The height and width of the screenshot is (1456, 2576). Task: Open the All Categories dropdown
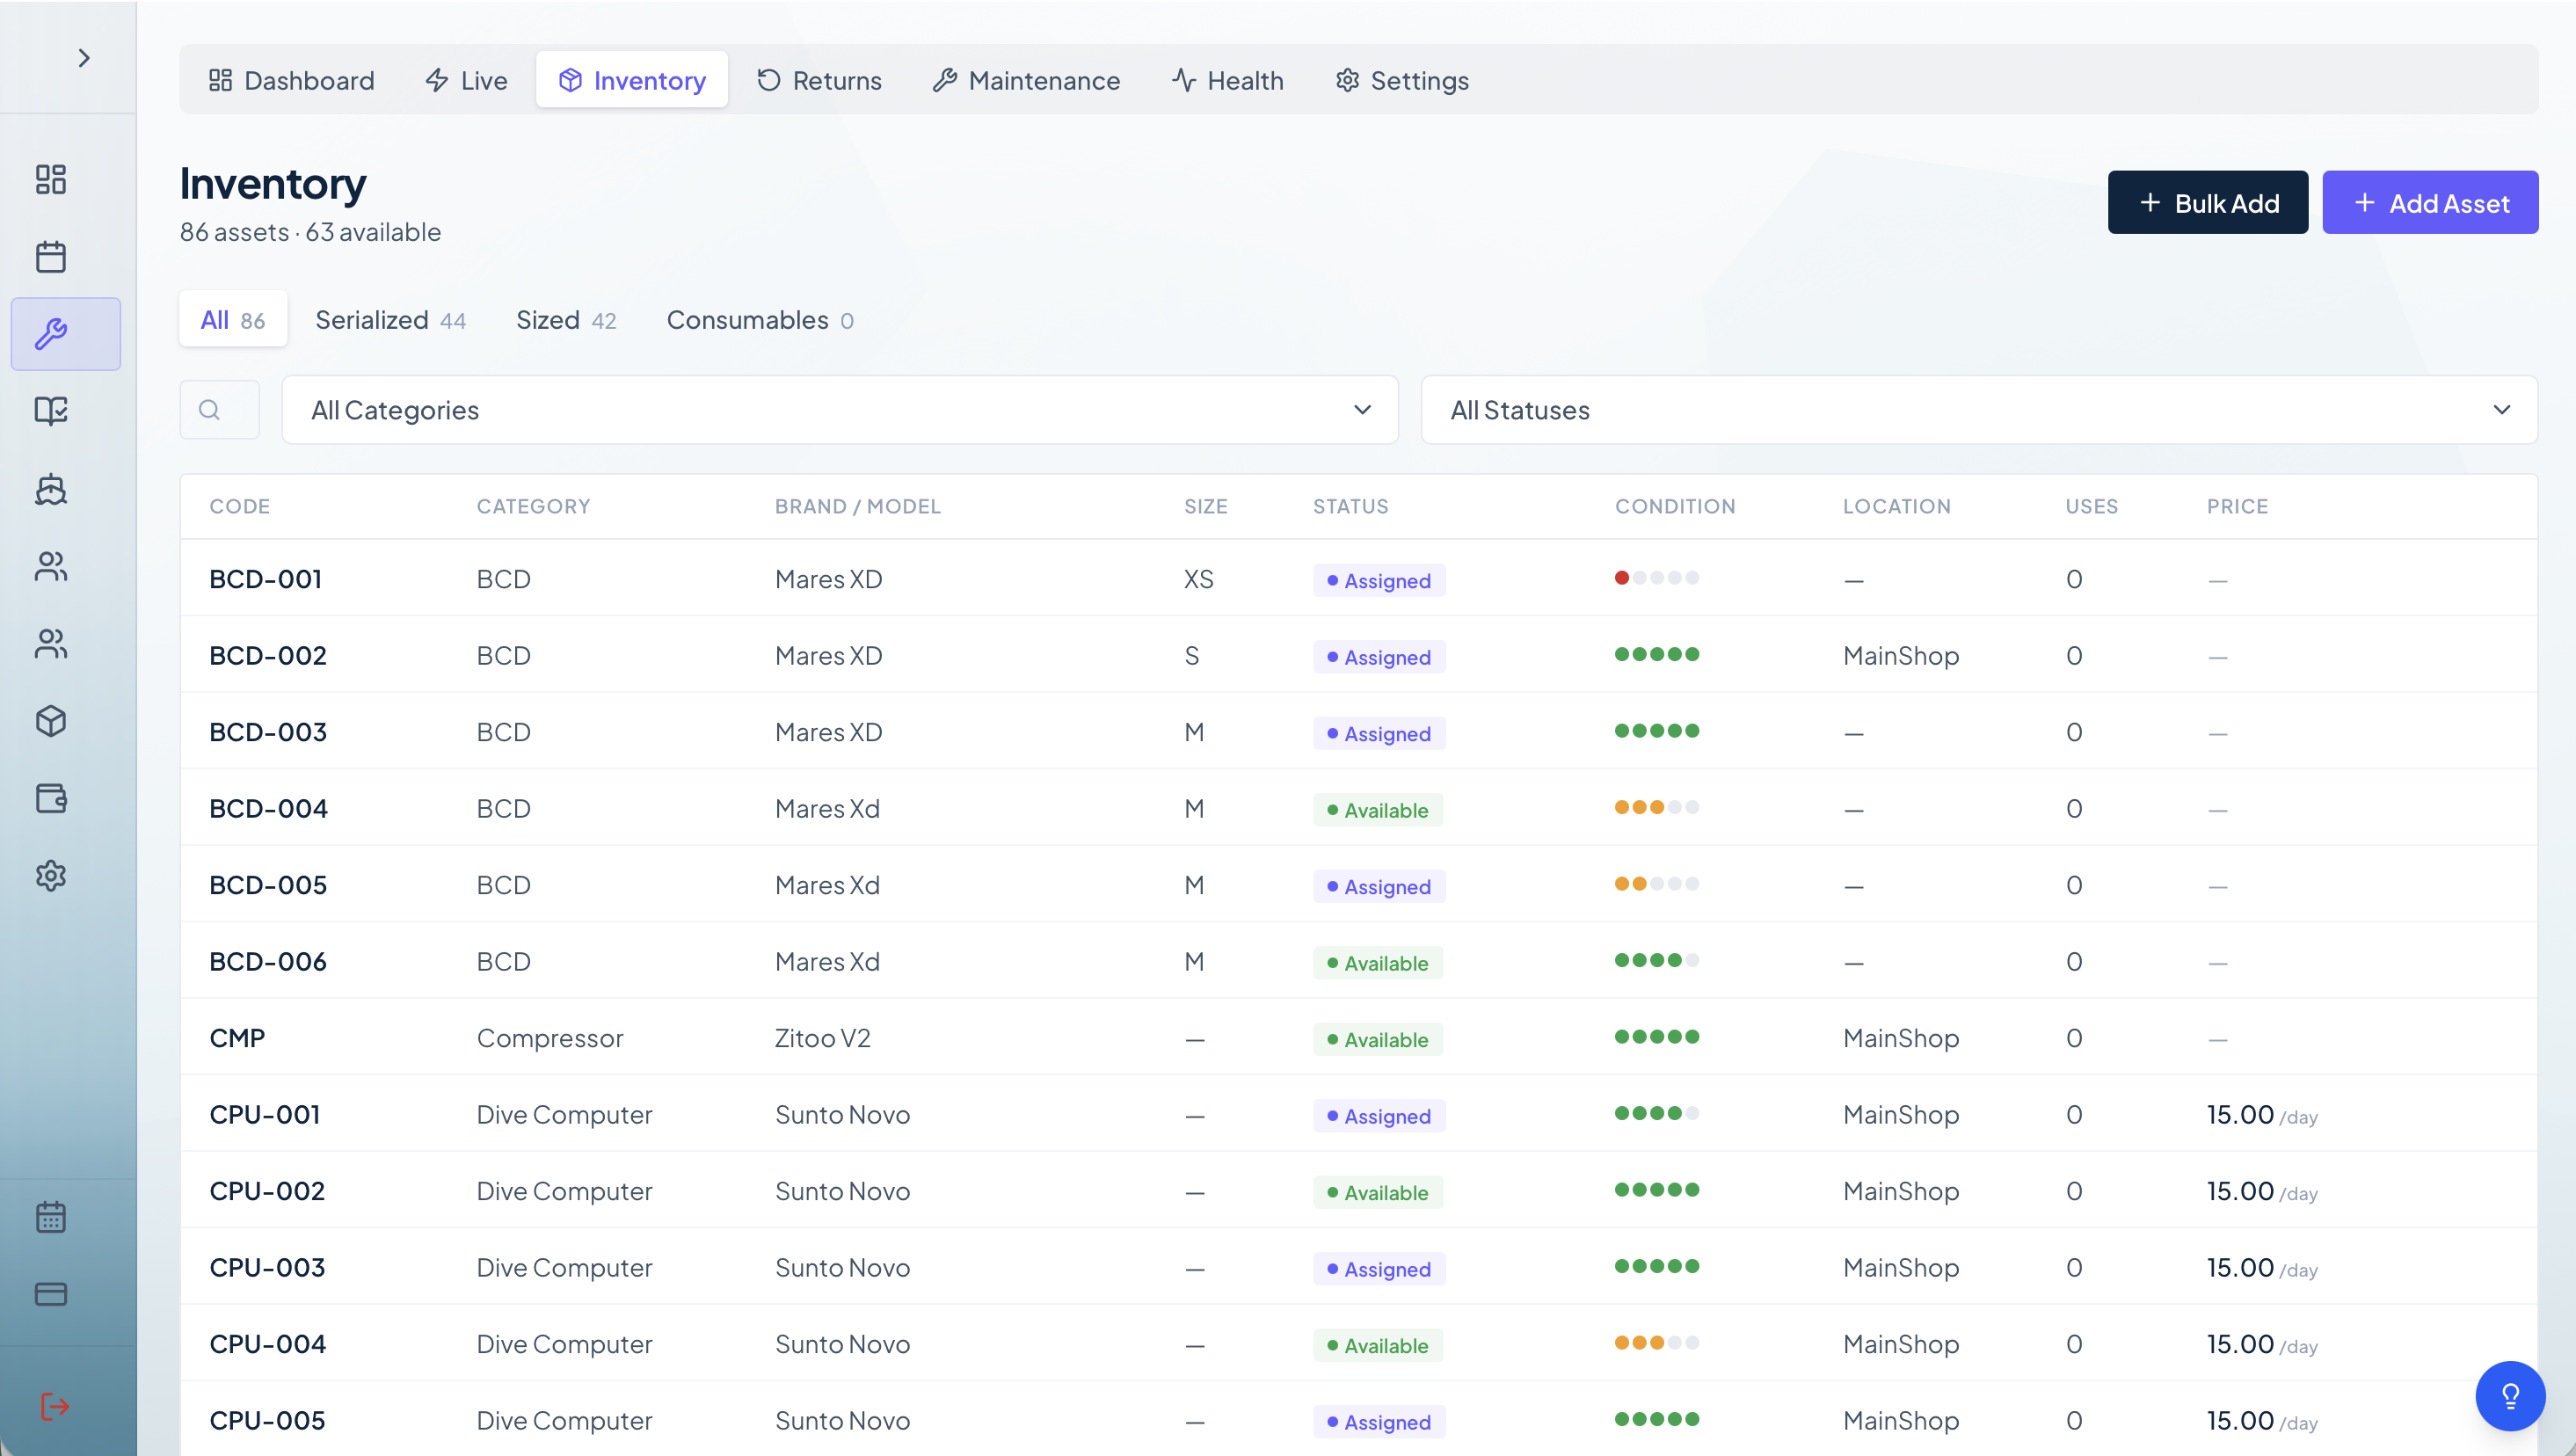pyautogui.click(x=840, y=410)
